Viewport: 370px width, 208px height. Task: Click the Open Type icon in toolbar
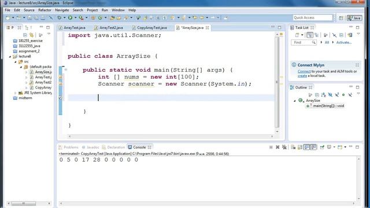click(112, 18)
